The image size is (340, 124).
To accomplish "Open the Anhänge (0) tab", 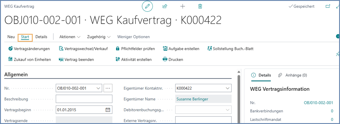I will (292, 75).
